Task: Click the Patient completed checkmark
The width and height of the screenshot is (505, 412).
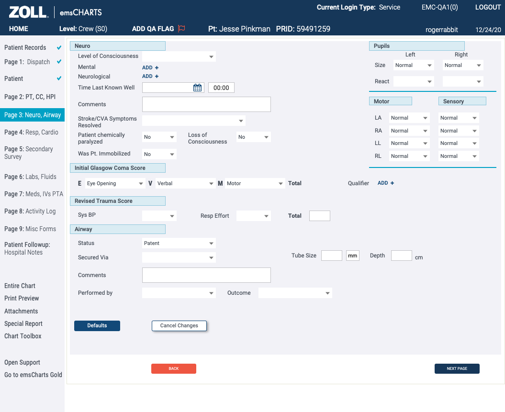Action: (59, 78)
